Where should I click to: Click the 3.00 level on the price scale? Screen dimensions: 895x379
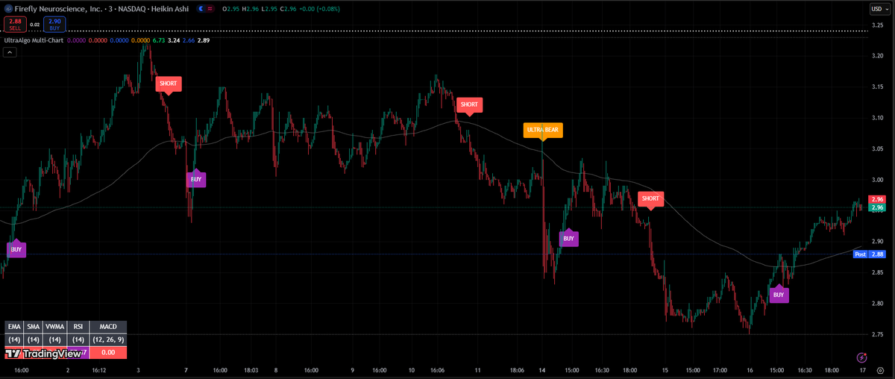click(877, 180)
